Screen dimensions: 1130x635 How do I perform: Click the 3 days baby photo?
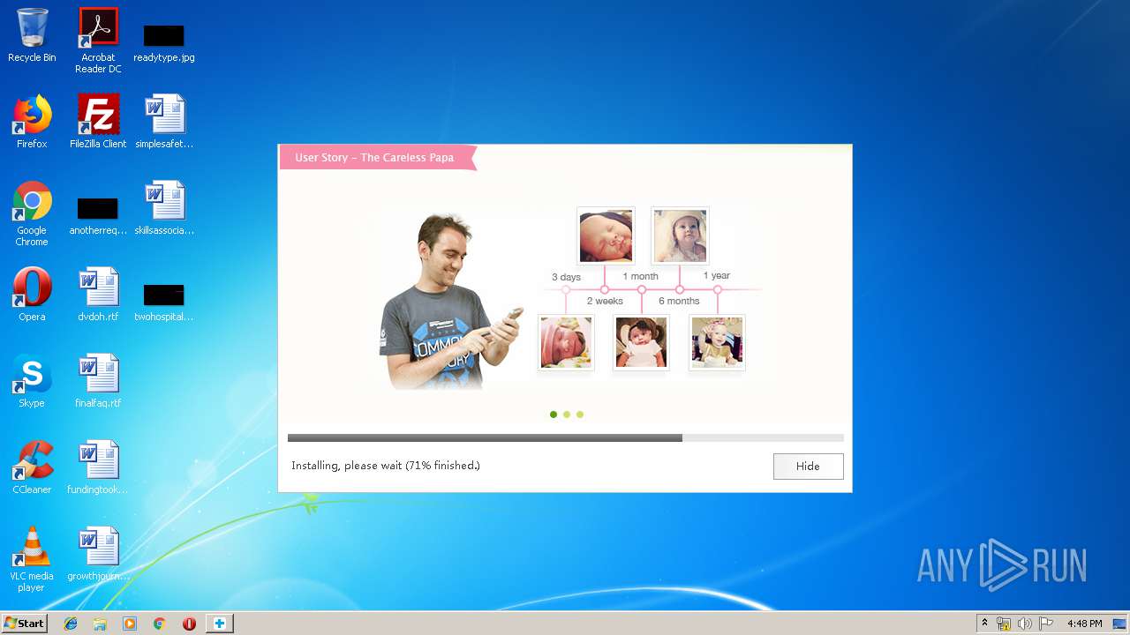[x=566, y=343]
